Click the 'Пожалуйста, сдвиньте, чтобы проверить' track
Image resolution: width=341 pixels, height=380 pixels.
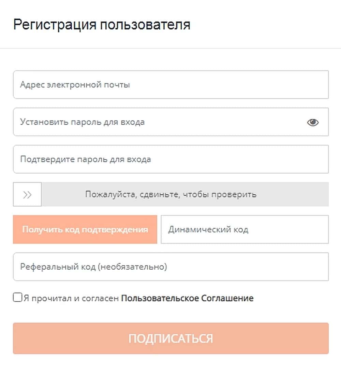coord(185,194)
